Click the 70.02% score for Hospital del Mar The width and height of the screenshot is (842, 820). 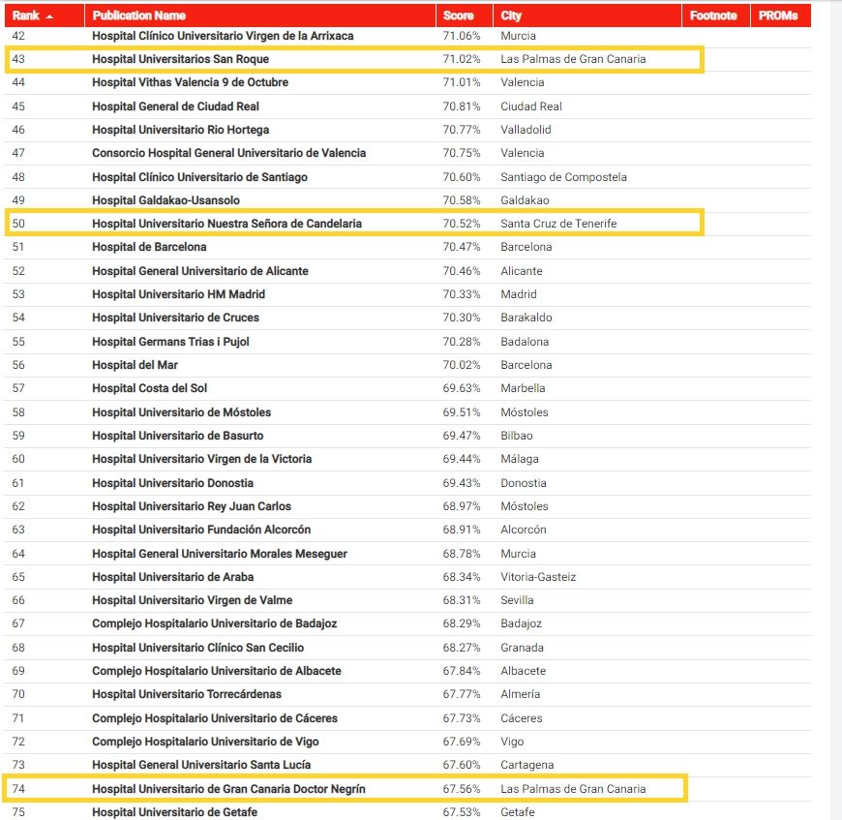click(x=462, y=365)
